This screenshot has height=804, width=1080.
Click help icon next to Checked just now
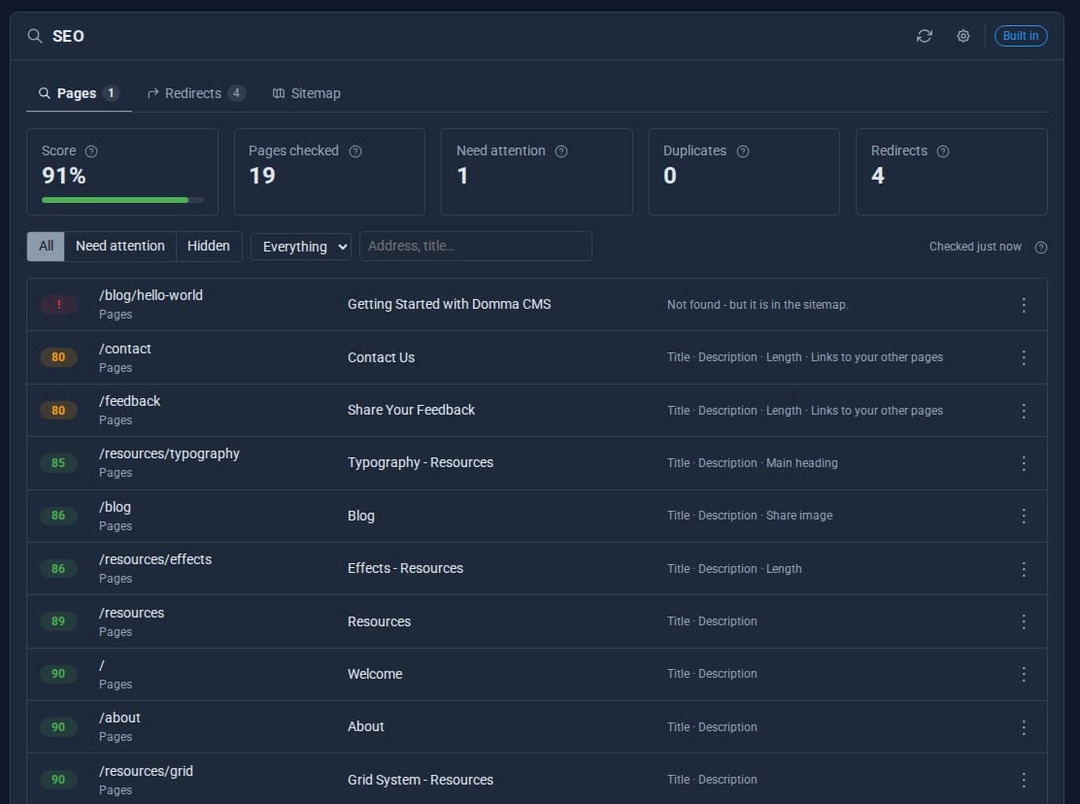tap(1041, 247)
